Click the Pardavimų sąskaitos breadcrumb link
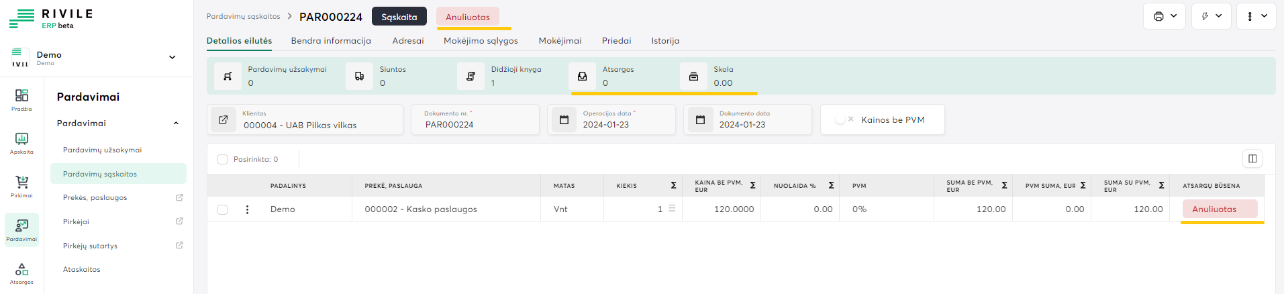The image size is (1284, 294). 243,16
